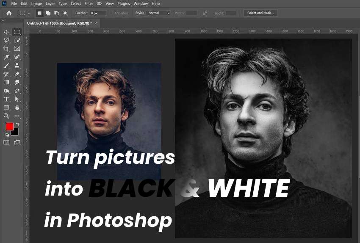Screen dimensions: 360x243
Task: Open the Help menu
Action: (x=156, y=4)
